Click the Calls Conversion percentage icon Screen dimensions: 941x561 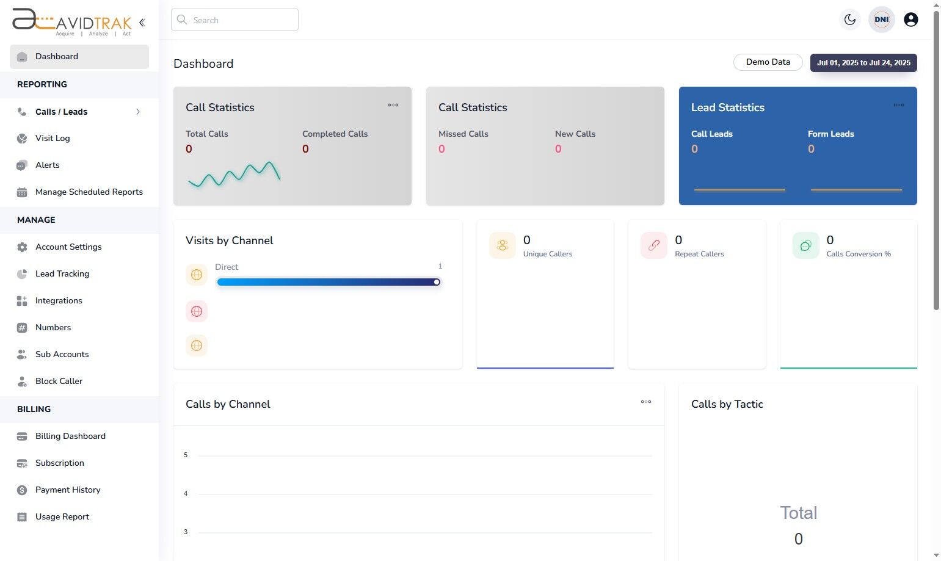805,245
